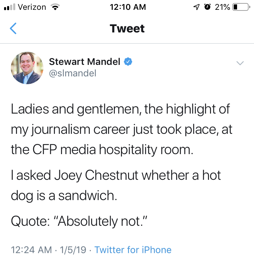Click the Verizon carrier label

tap(31, 7)
